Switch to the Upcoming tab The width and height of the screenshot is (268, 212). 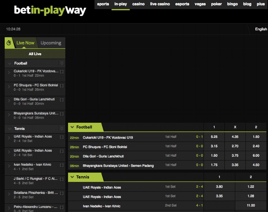51,43
